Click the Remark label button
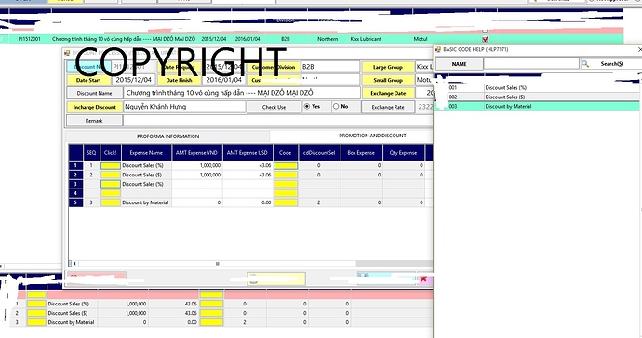Image resolution: width=642 pixels, height=338 pixels. pyautogui.click(x=94, y=121)
